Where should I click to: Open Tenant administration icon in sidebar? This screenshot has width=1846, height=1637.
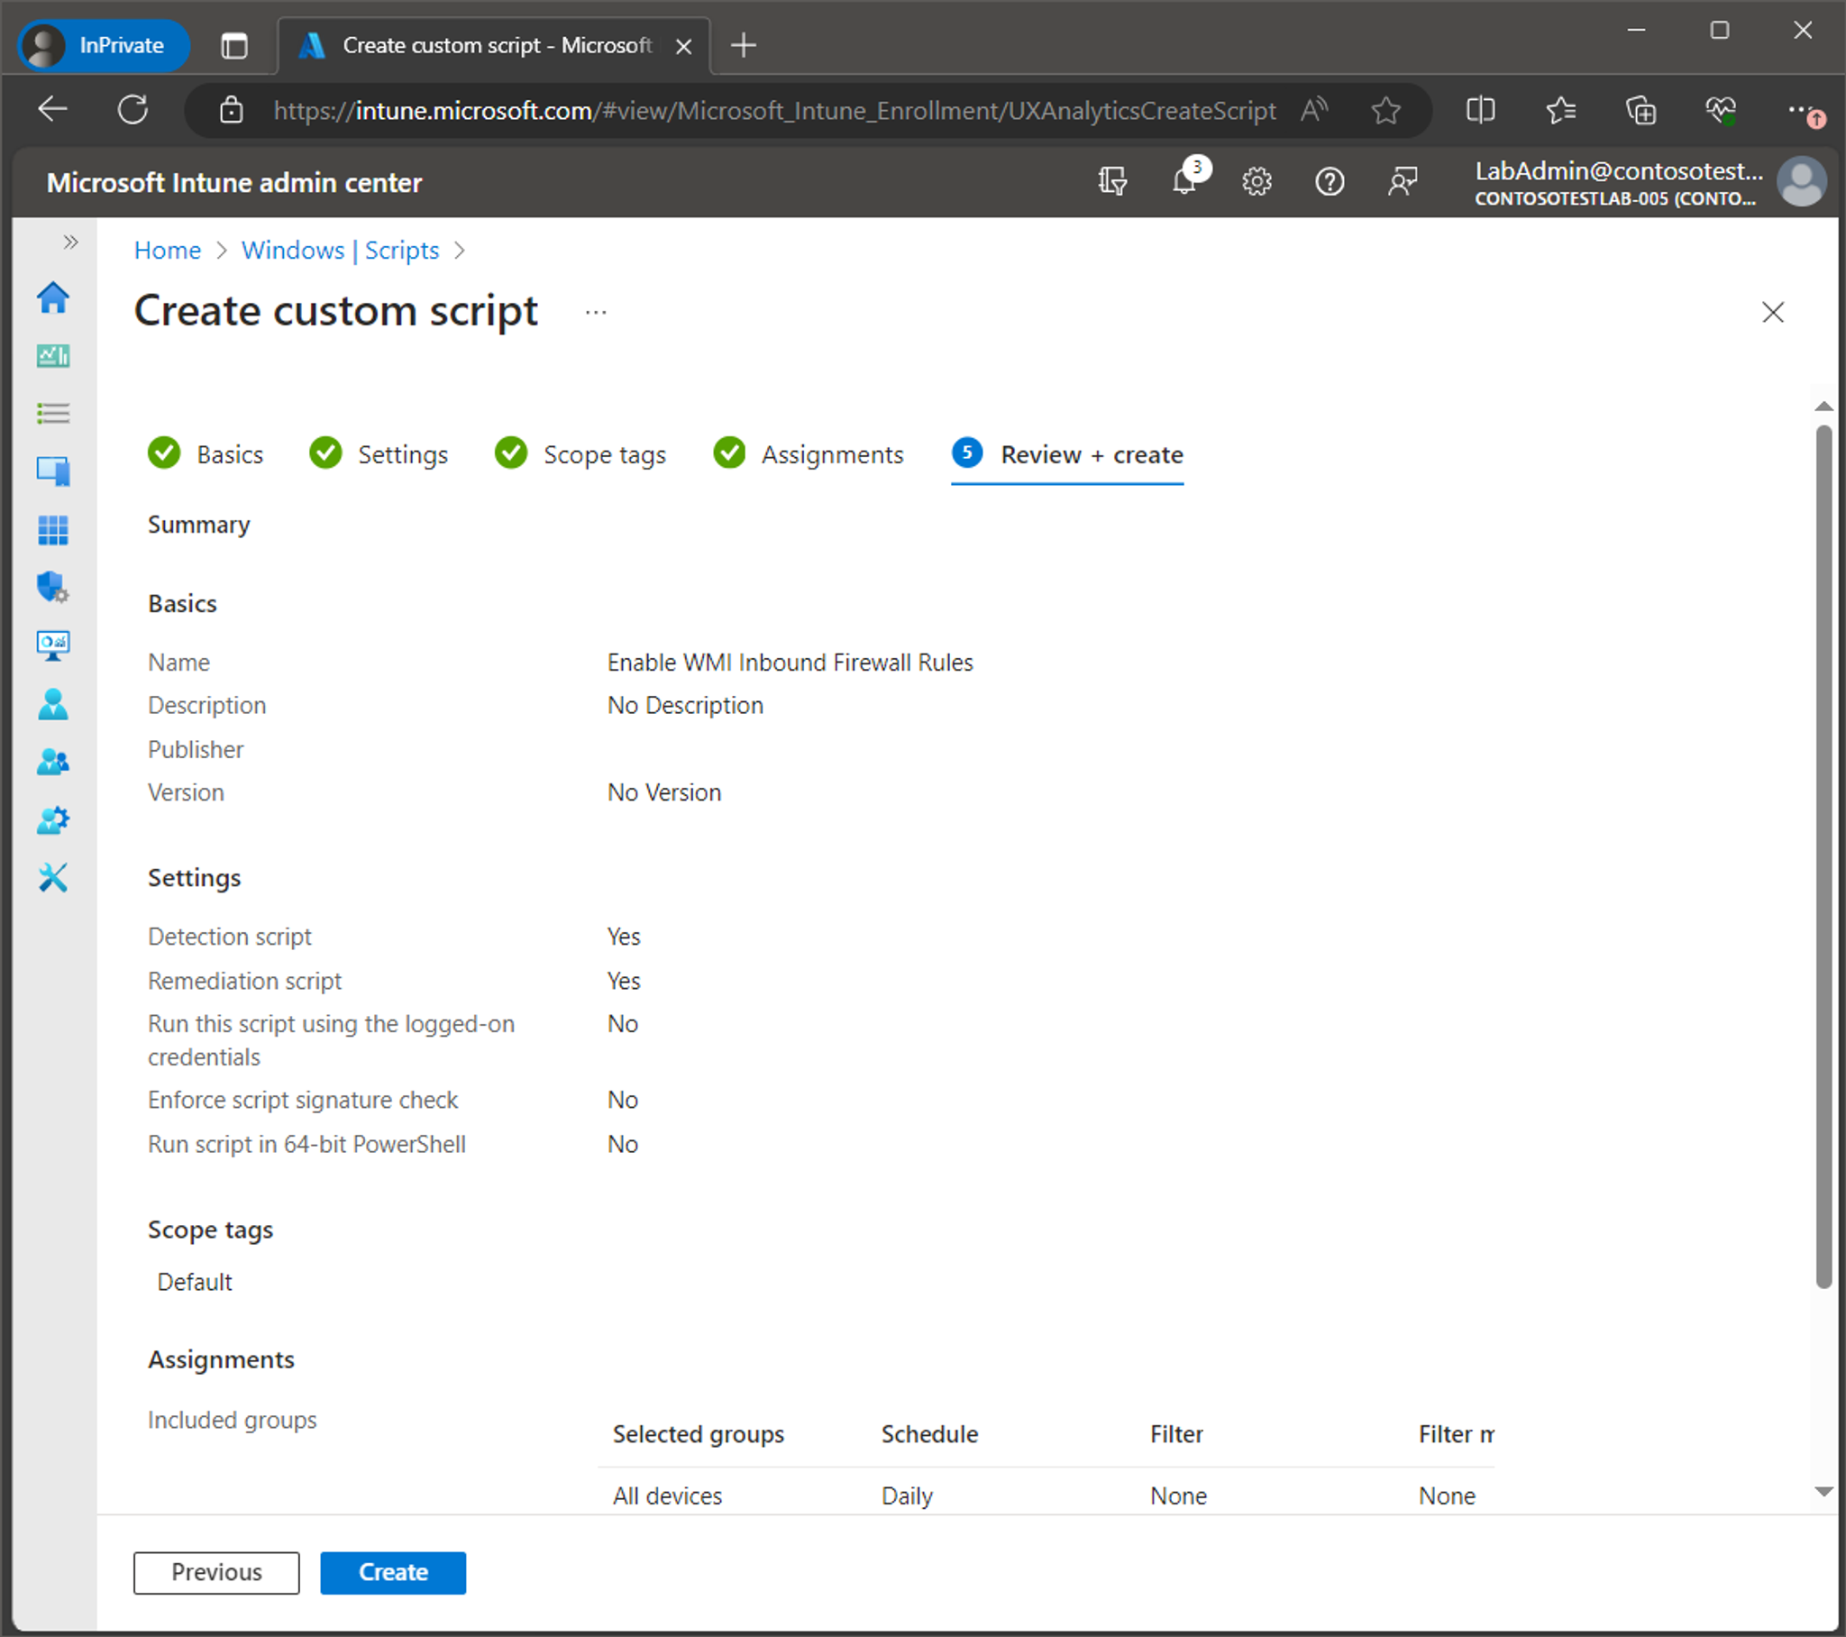tap(53, 819)
